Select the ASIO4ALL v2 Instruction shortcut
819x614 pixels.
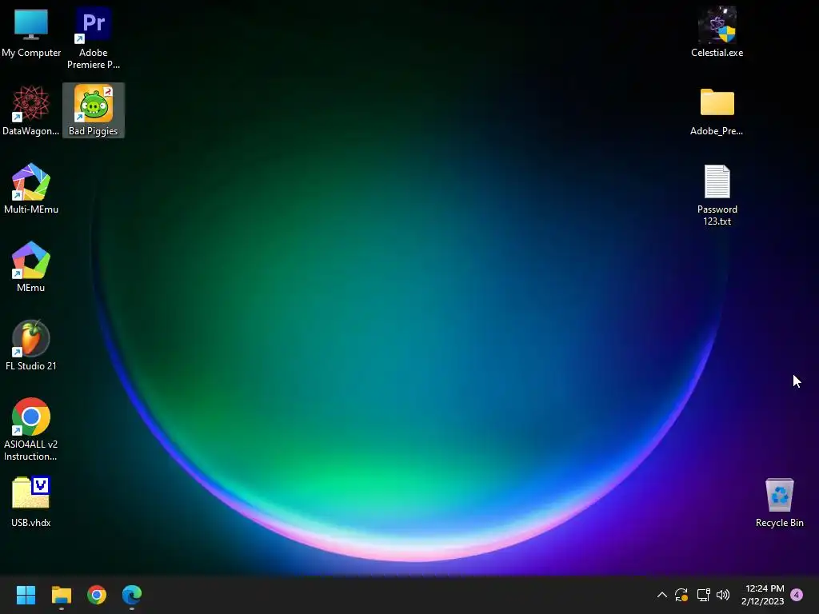point(31,429)
